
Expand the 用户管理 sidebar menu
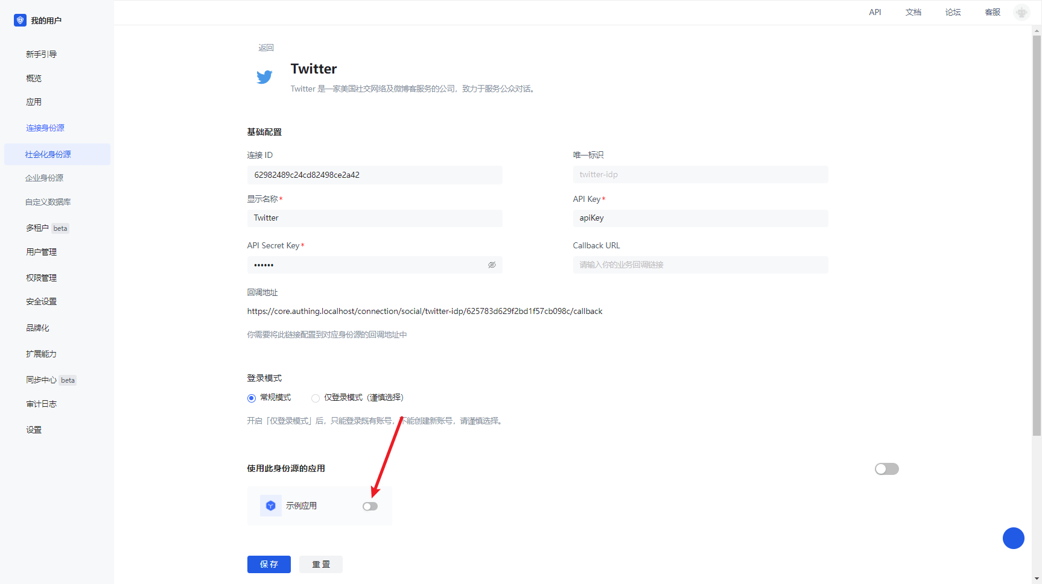[x=41, y=252]
